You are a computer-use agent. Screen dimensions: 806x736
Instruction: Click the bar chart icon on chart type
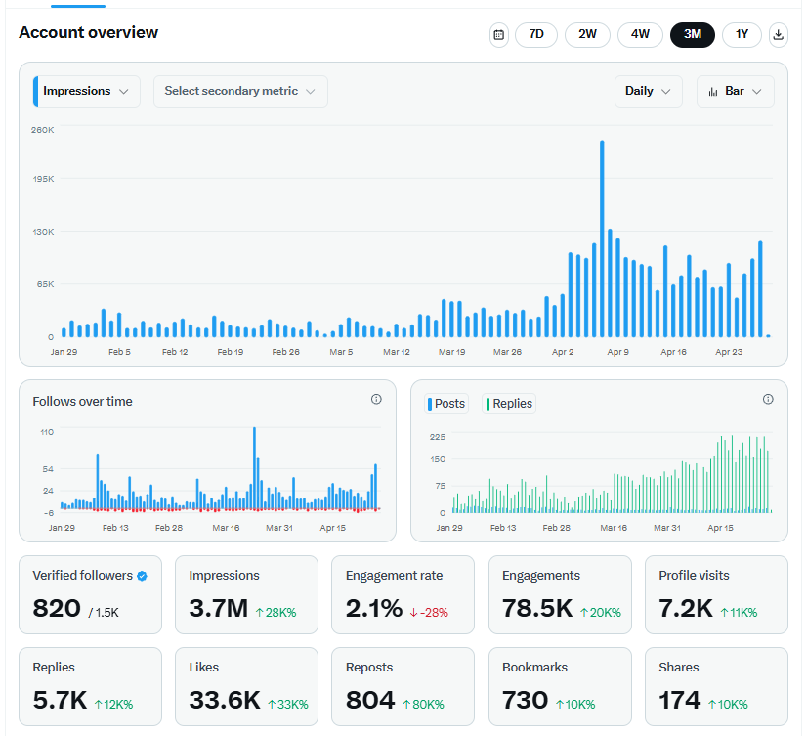click(x=713, y=92)
